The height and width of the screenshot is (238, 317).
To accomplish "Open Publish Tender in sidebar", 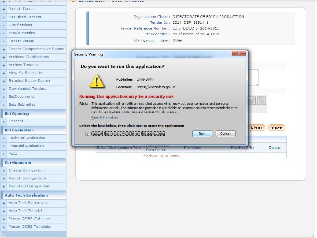I will pyautogui.click(x=22, y=9).
